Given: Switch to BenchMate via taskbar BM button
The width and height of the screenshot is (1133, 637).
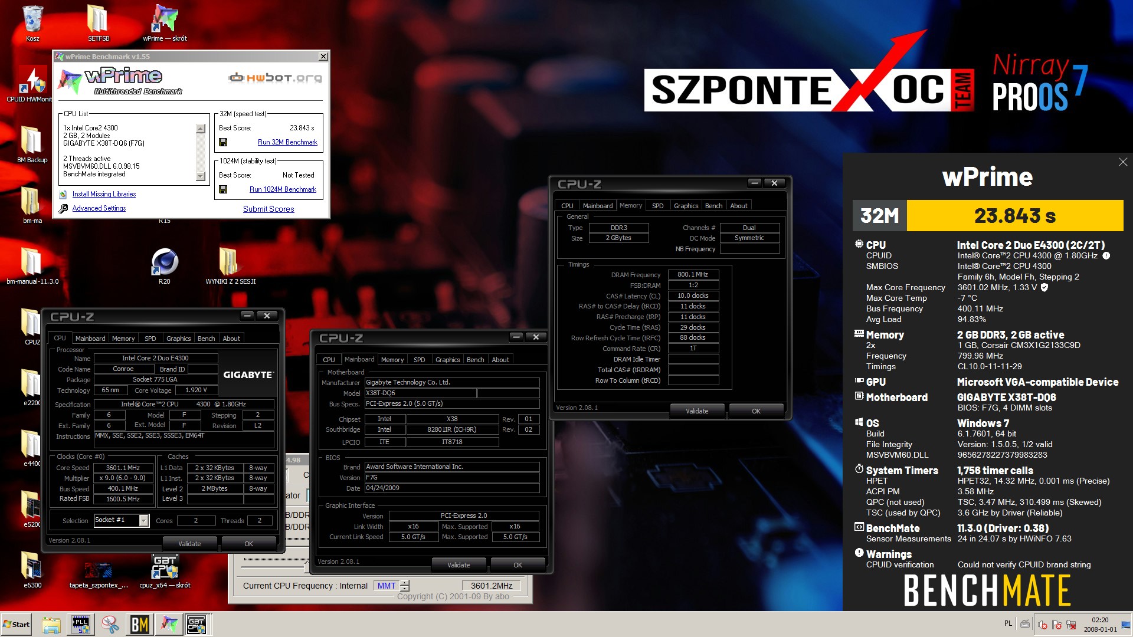Looking at the screenshot, I should point(139,625).
